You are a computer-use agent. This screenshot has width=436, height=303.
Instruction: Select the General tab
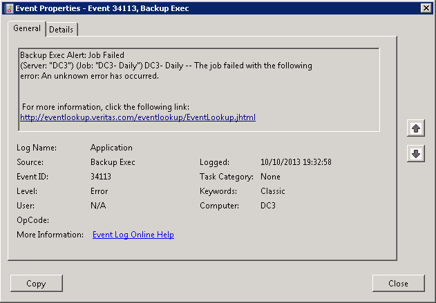[x=27, y=28]
